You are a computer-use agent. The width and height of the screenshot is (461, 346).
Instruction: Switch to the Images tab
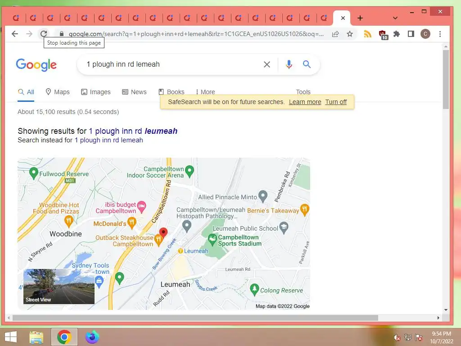(x=96, y=92)
